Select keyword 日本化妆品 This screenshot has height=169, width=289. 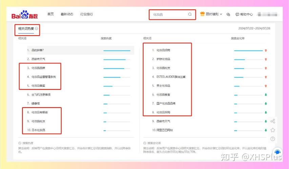tap(38, 130)
